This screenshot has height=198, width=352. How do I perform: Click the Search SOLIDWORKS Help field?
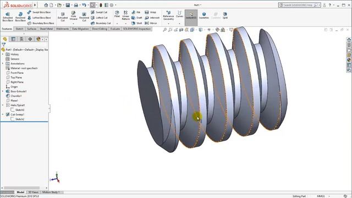[x=299, y=5]
